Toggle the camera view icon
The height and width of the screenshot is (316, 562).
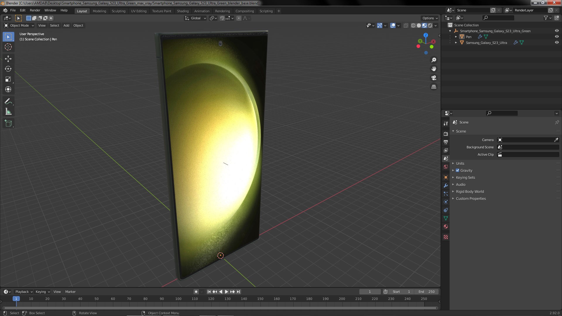pyautogui.click(x=434, y=78)
